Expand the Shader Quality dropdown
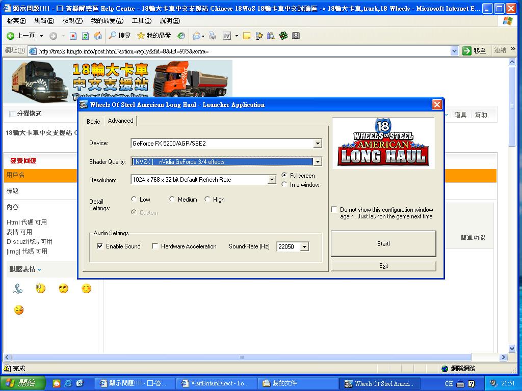This screenshot has width=522, height=391. click(x=318, y=162)
